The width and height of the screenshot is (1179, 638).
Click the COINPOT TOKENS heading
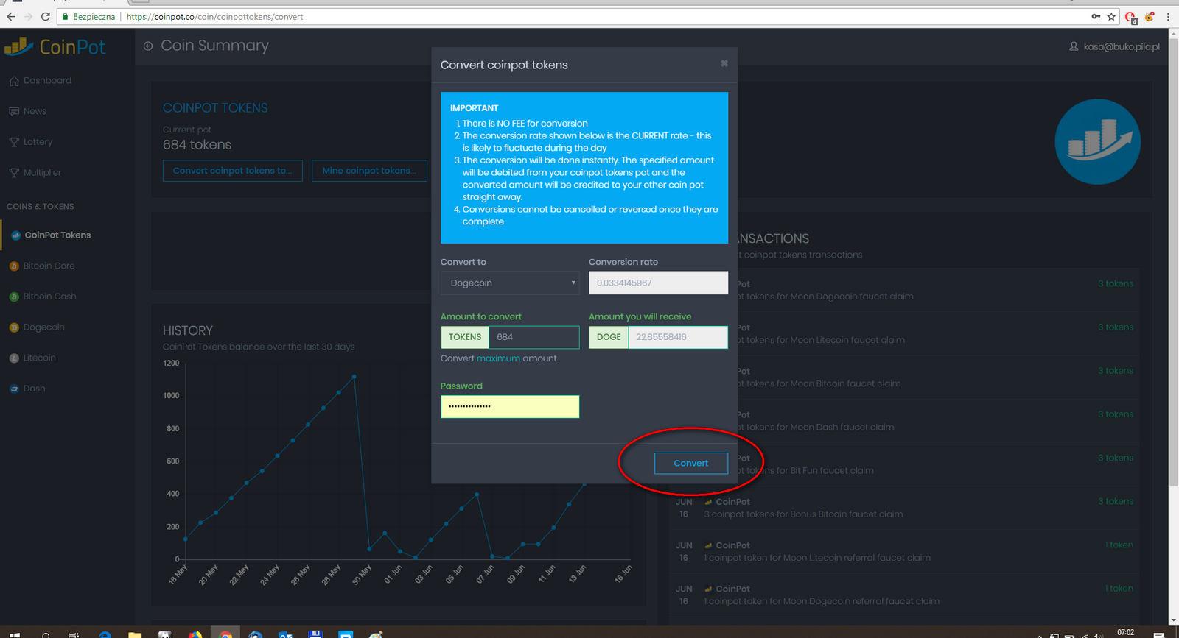tap(215, 108)
